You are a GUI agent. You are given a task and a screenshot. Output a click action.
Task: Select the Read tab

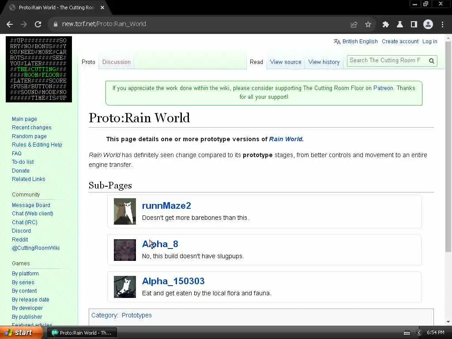(x=256, y=62)
